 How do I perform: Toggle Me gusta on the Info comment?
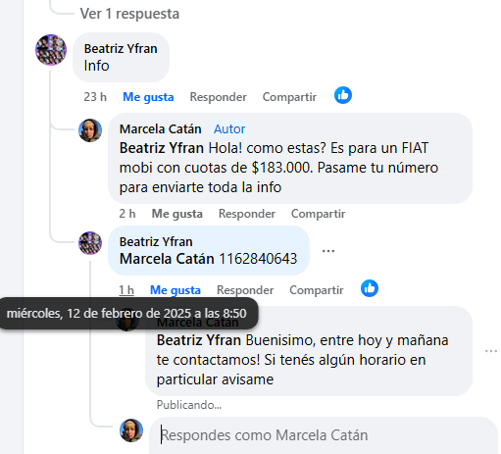tap(148, 97)
